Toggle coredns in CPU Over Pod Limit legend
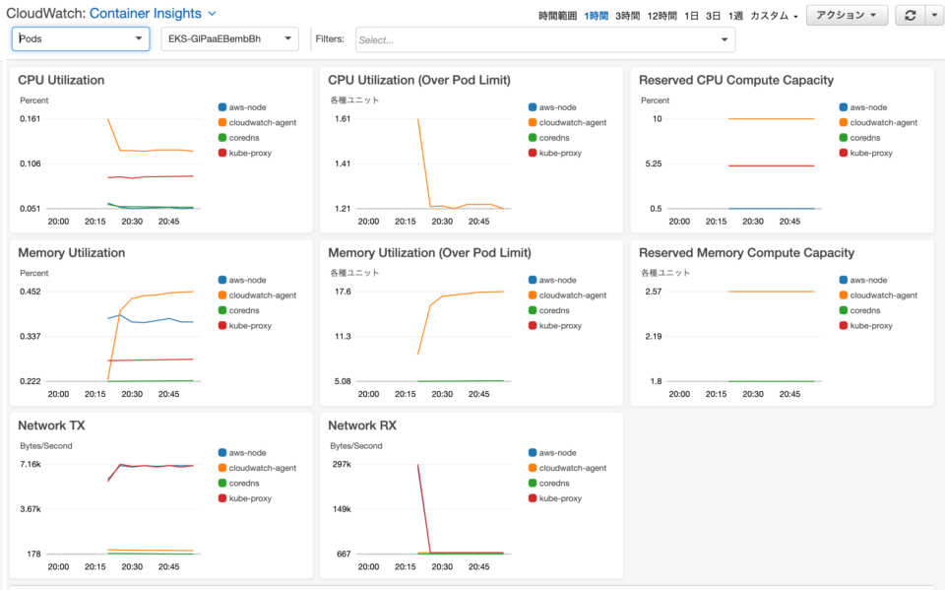 pyautogui.click(x=548, y=138)
